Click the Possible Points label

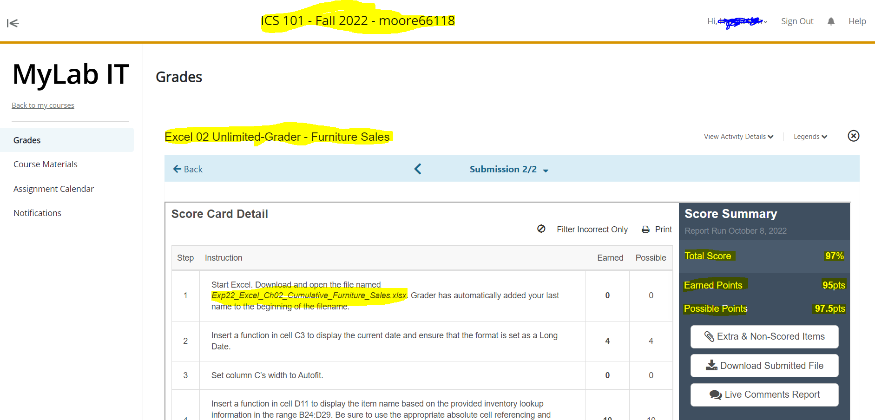(x=716, y=309)
